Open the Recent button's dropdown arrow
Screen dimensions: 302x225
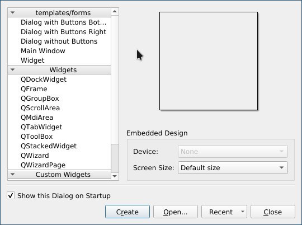[243, 212]
